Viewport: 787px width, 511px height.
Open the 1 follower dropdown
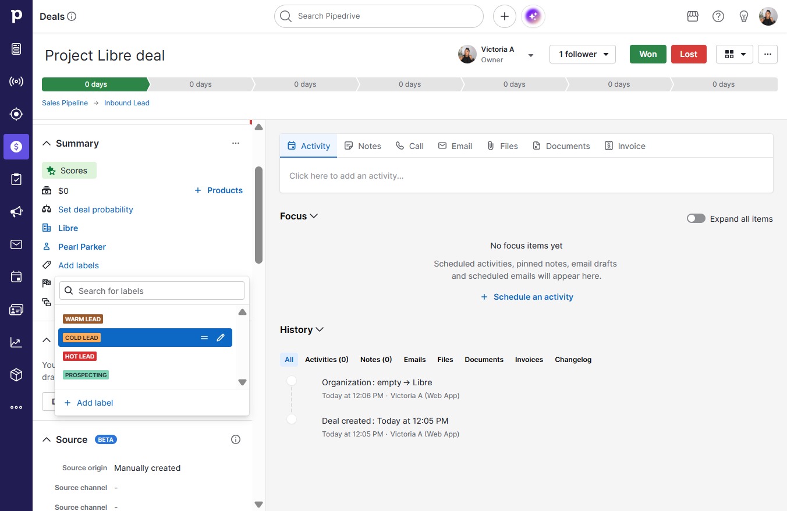tap(583, 54)
